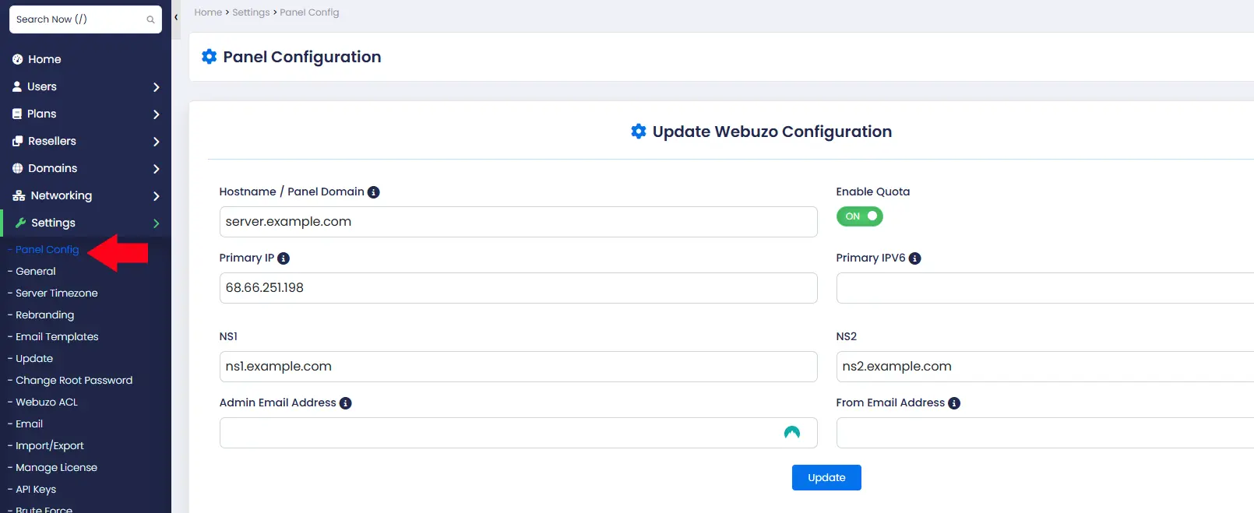
Task: Click the Networking icon in sidebar
Action: [19, 195]
